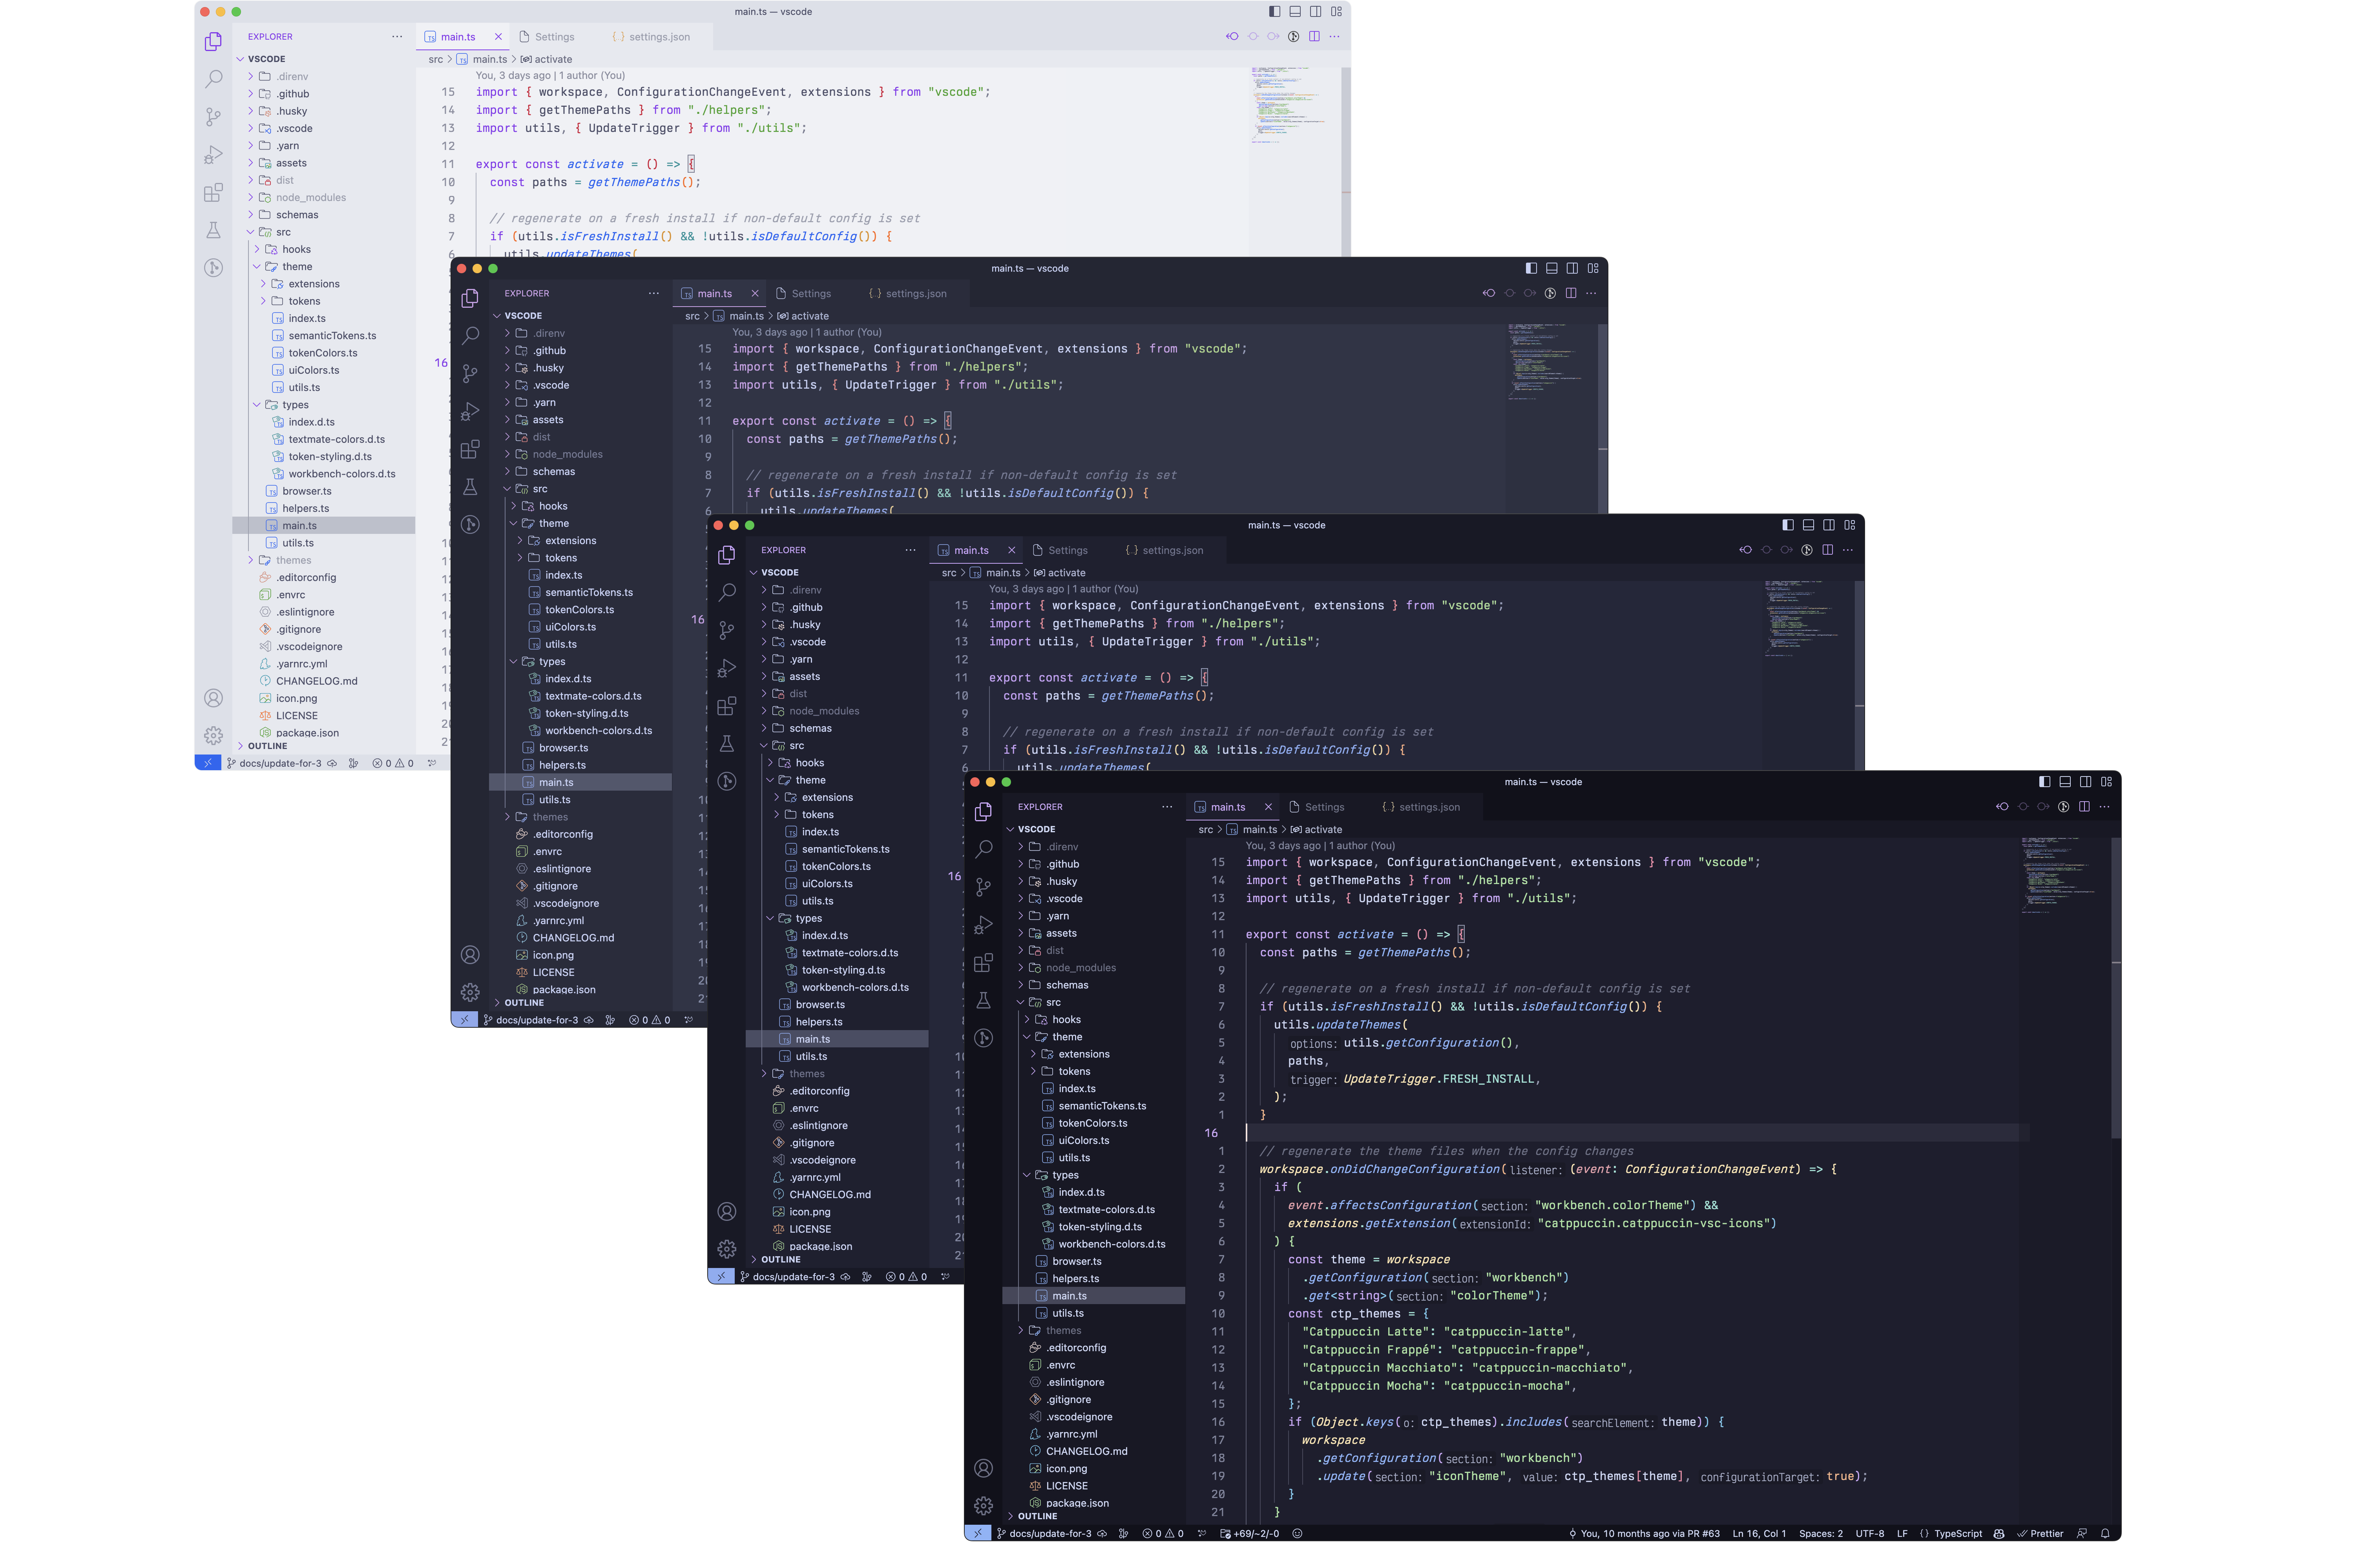The image size is (2380, 1542).
Task: Click docs/update-for-3 branch in the frontmost status bar
Action: (1049, 1534)
